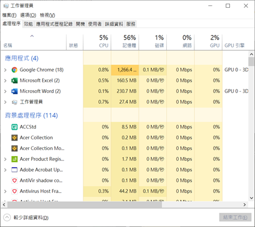
Task: Click the Adobe Acrobat Up... icon
Action: (x=14, y=170)
